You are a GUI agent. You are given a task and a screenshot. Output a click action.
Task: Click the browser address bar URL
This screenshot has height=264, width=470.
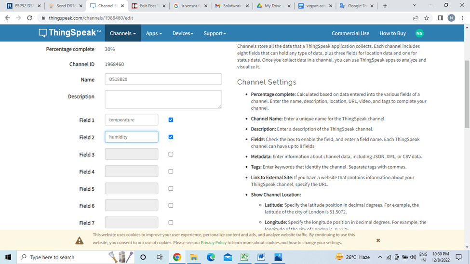91,18
